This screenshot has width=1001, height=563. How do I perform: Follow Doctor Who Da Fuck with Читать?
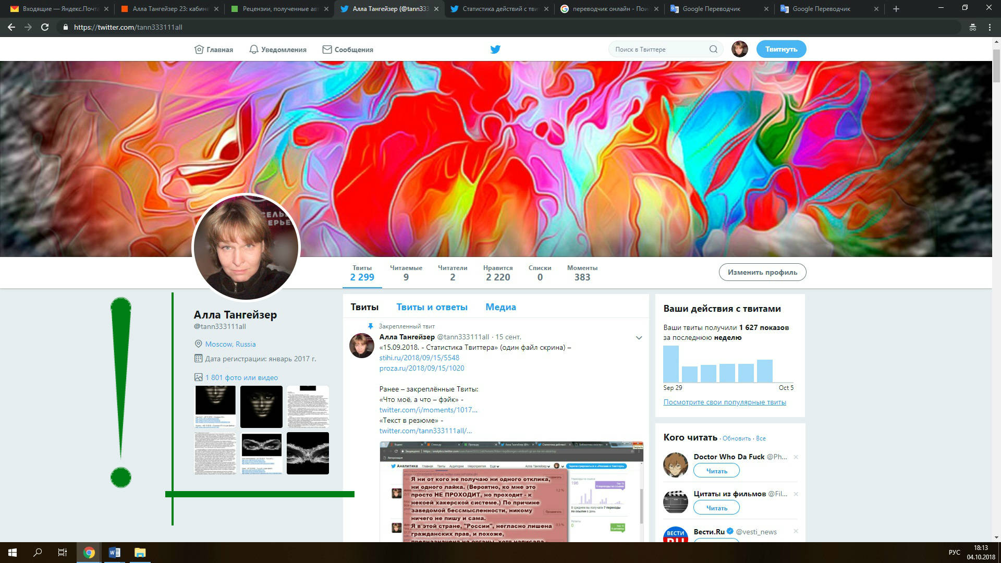click(716, 471)
